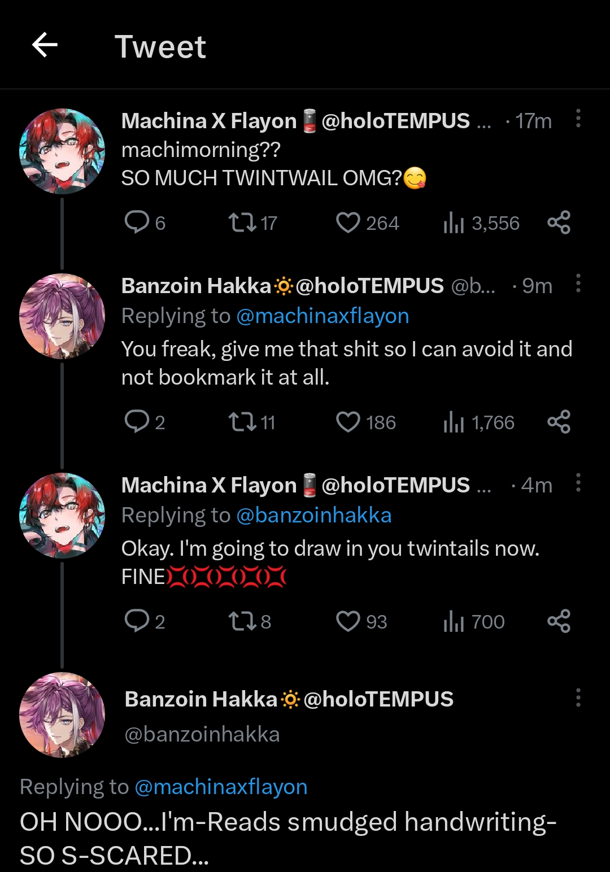Like the 'machimorning??' tweet
The height and width of the screenshot is (872, 610).
tap(348, 223)
